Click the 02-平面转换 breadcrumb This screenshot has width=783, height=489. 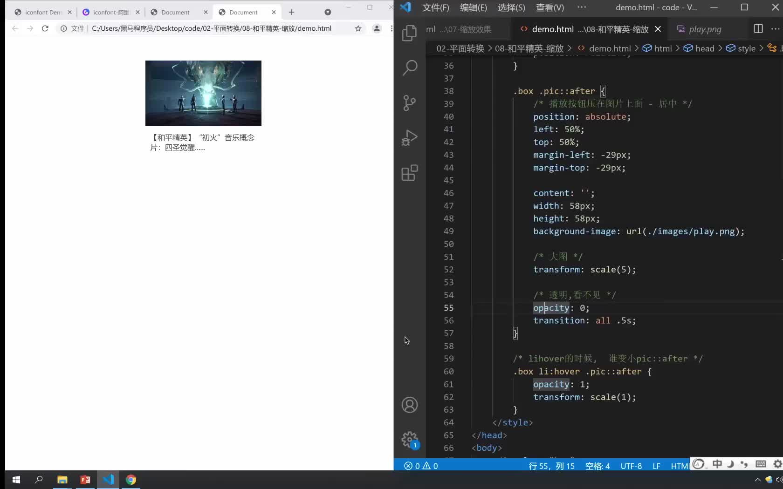coord(460,48)
